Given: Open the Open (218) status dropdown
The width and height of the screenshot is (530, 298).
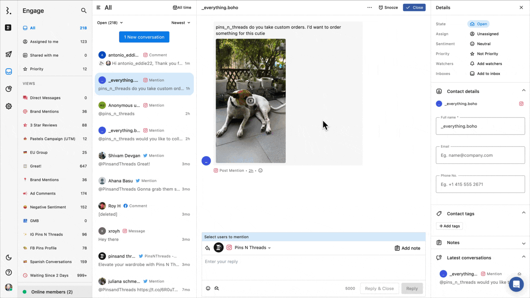Looking at the screenshot, I should (x=110, y=23).
